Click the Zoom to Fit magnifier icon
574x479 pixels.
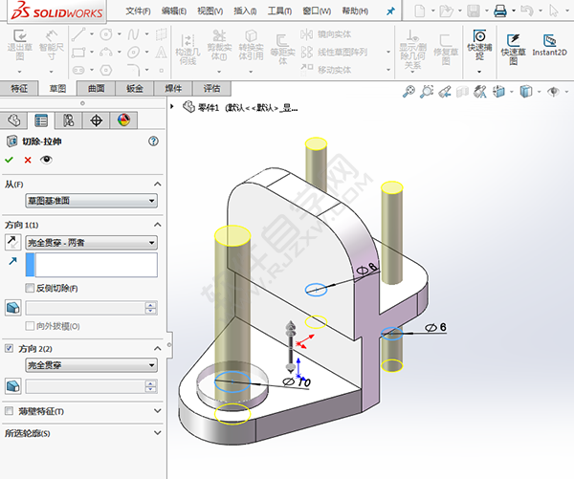point(408,91)
